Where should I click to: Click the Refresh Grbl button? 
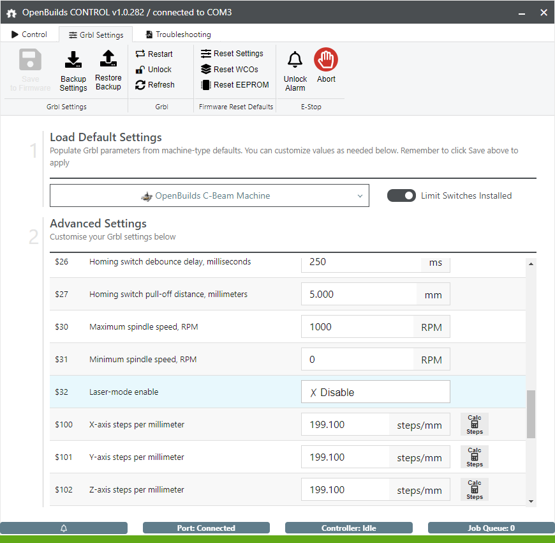(x=154, y=84)
